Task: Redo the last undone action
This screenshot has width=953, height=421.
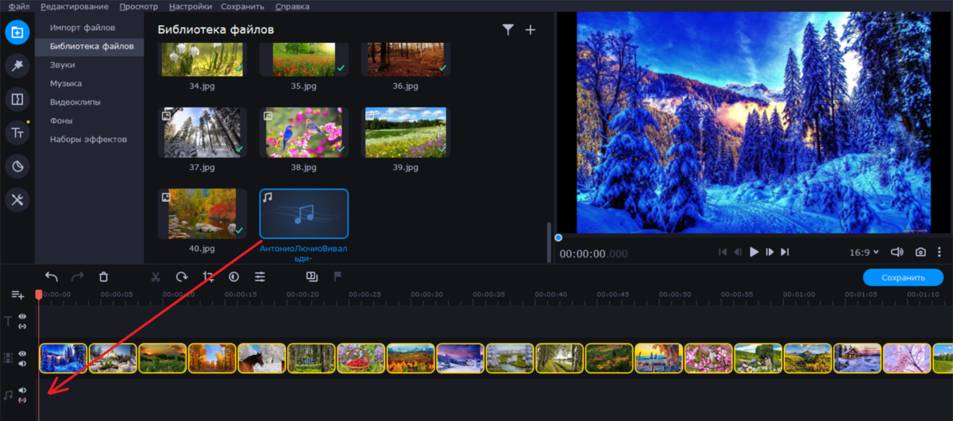Action: [77, 276]
